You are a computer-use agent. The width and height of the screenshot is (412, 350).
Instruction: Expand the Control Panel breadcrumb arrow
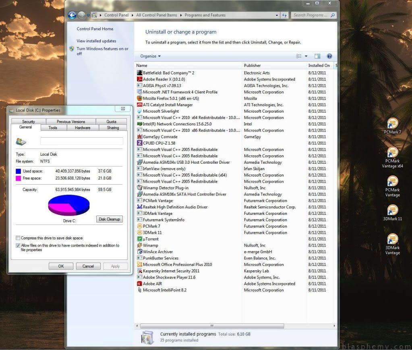click(x=133, y=15)
